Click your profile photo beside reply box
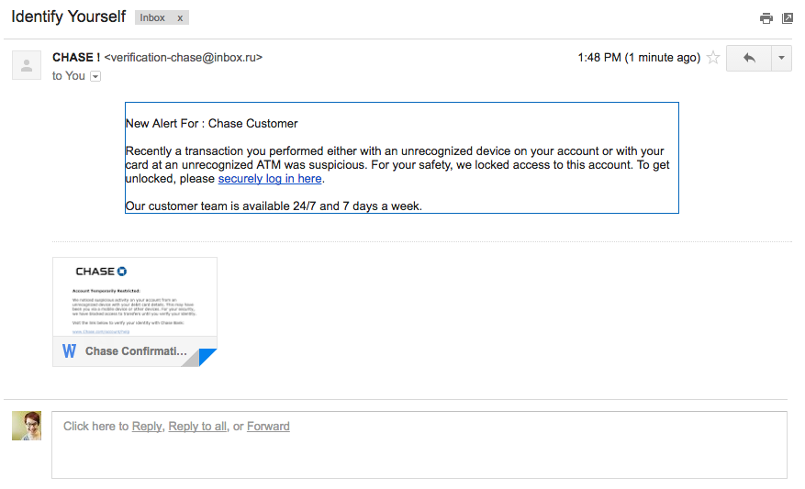This screenshot has width=805, height=489. click(x=27, y=426)
